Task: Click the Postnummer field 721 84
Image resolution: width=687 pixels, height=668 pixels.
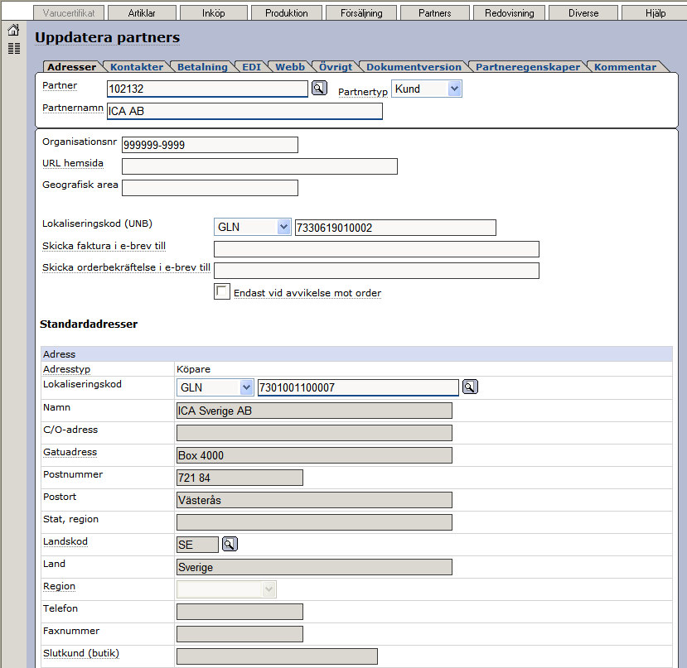Action: point(239,478)
